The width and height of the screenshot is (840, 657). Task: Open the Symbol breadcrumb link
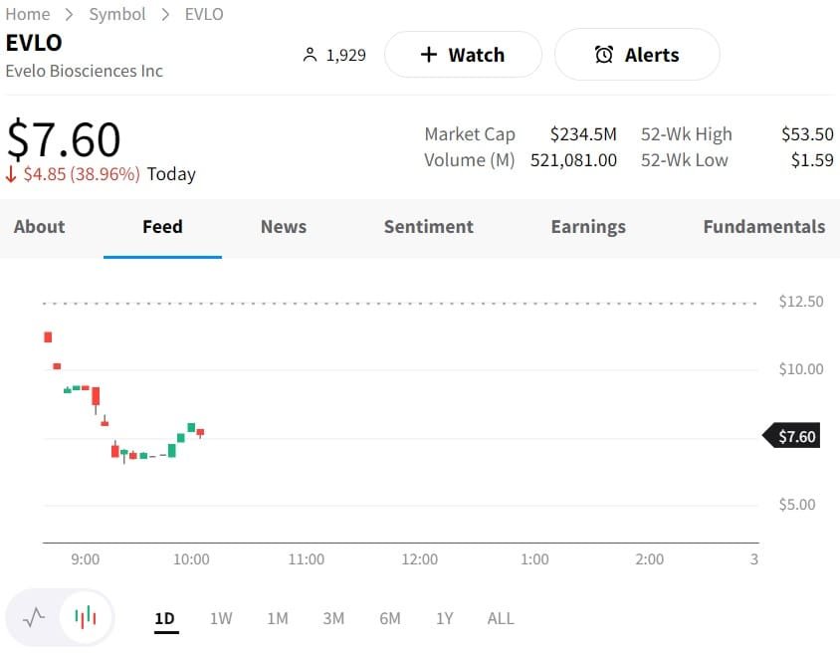(x=117, y=14)
